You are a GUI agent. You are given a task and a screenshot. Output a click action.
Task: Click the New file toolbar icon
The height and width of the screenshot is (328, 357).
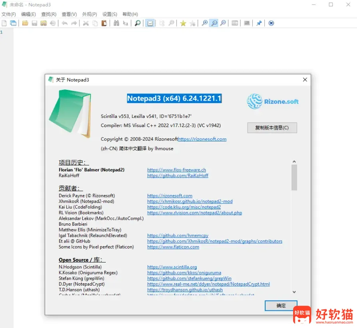[x=4, y=23]
